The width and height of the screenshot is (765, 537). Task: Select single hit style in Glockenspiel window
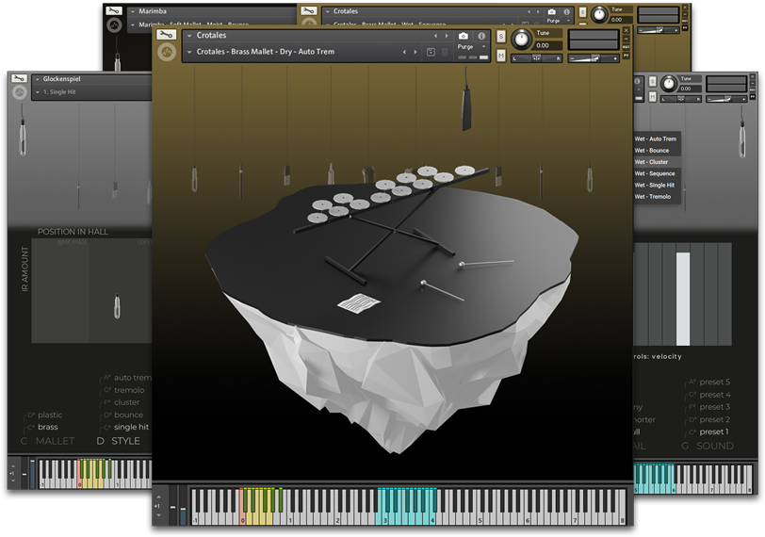(131, 427)
